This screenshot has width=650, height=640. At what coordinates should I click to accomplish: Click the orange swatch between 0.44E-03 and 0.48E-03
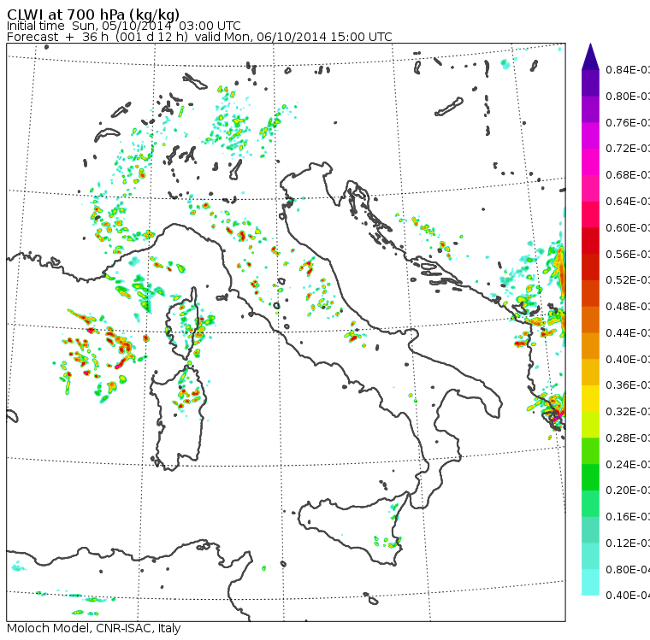(590, 320)
